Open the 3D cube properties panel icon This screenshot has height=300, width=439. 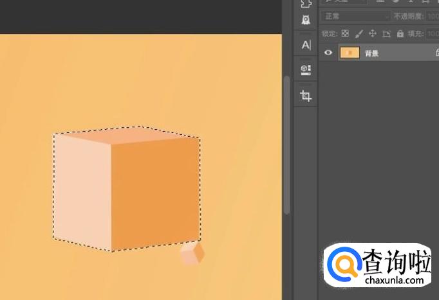click(x=306, y=70)
